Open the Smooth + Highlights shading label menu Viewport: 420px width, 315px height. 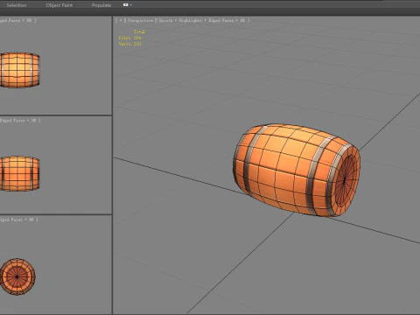[204, 20]
